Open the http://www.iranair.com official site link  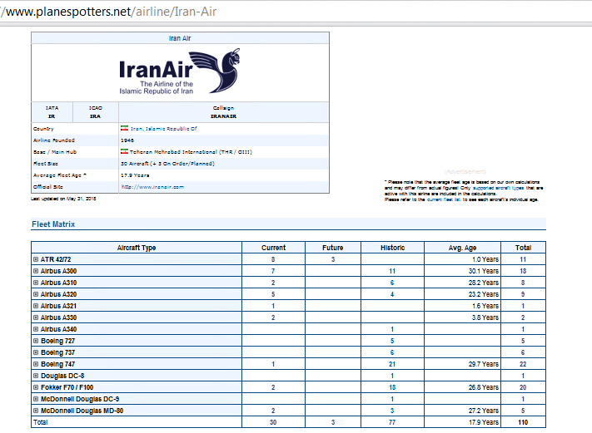coord(152,187)
